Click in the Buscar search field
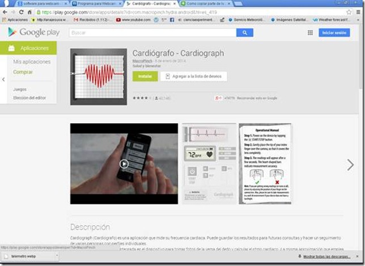Screen dimensions: 365x266 [153, 33]
